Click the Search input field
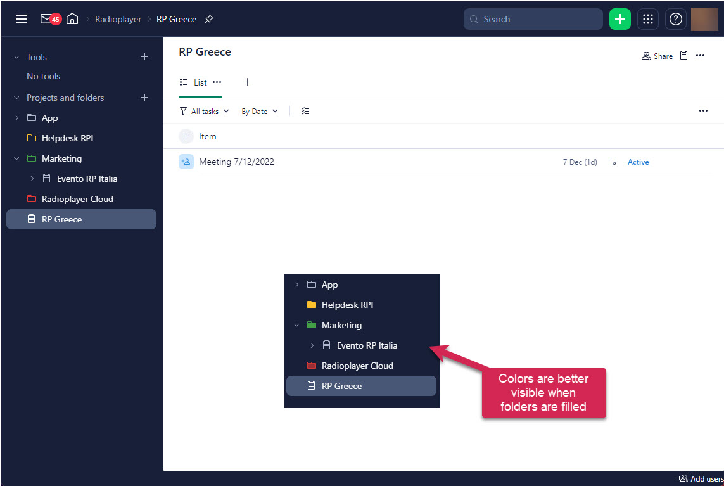Viewport: 724px width, 486px height. point(538,19)
